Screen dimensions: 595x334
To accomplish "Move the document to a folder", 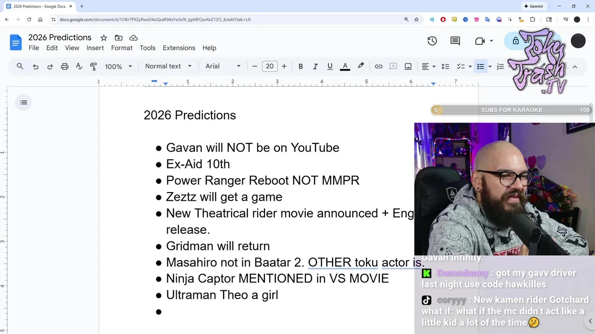I will click(119, 38).
